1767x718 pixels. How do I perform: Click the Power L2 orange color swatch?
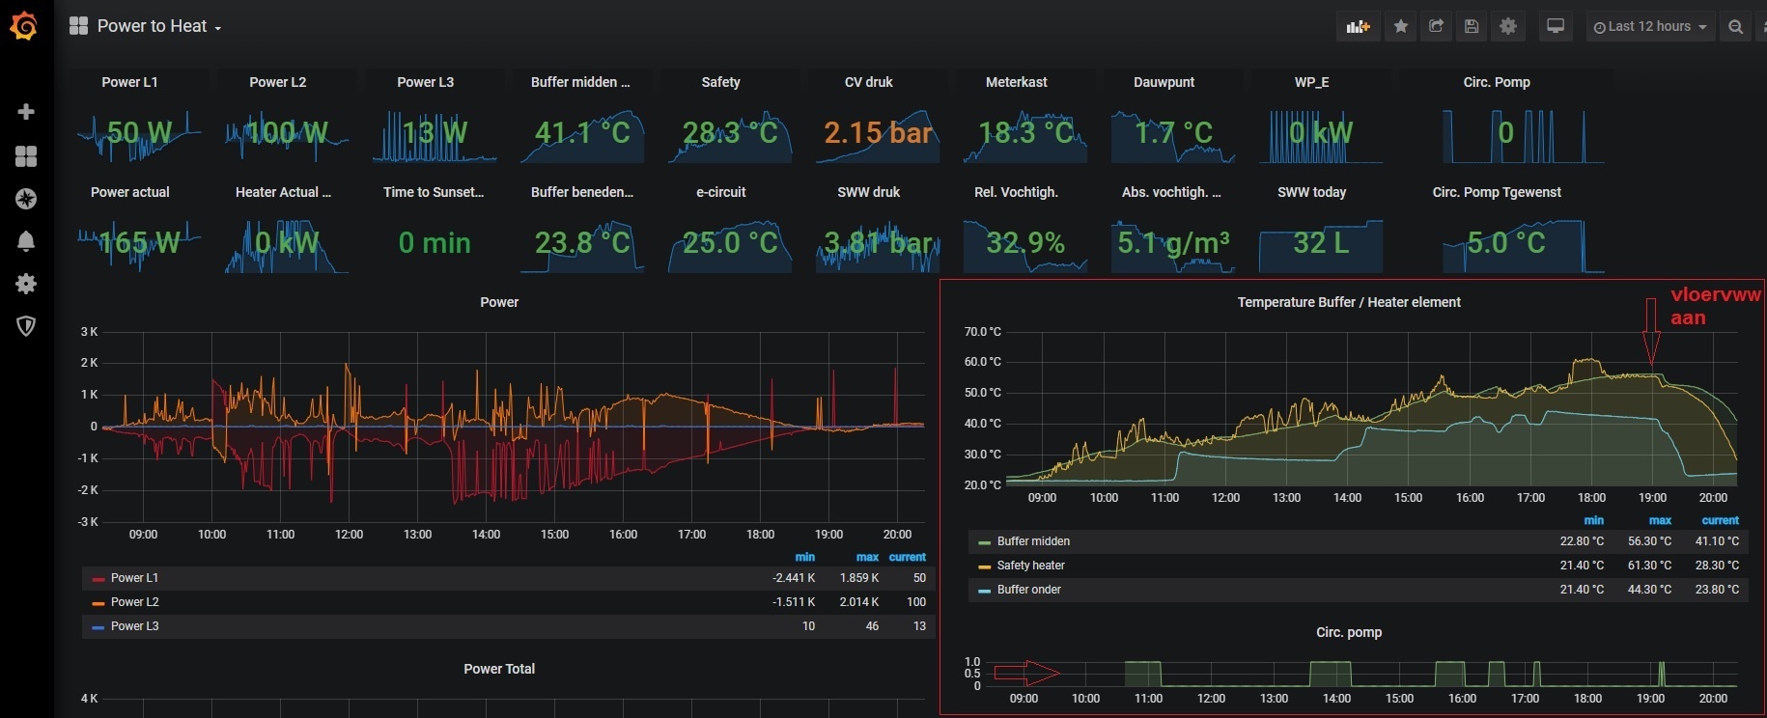click(x=98, y=602)
